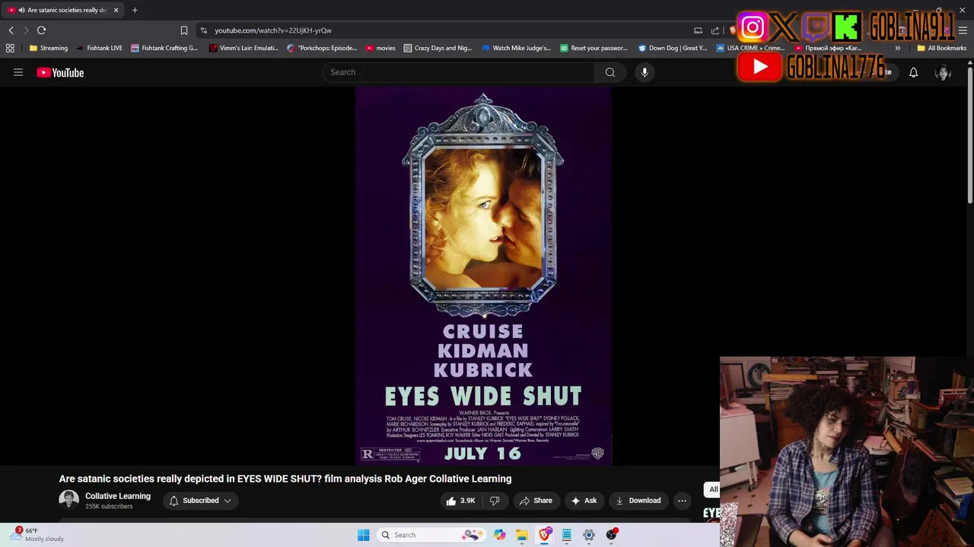Click the Ask button below video

[x=584, y=501]
